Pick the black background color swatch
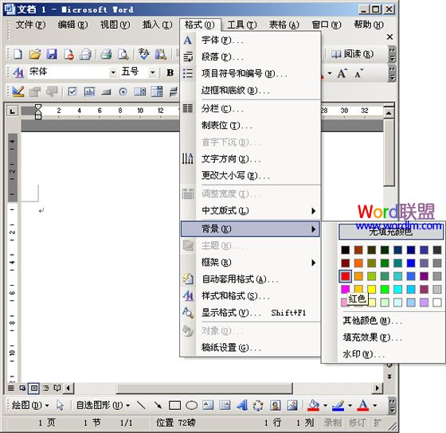Image resolution: width=446 pixels, height=433 pixels. (346, 250)
